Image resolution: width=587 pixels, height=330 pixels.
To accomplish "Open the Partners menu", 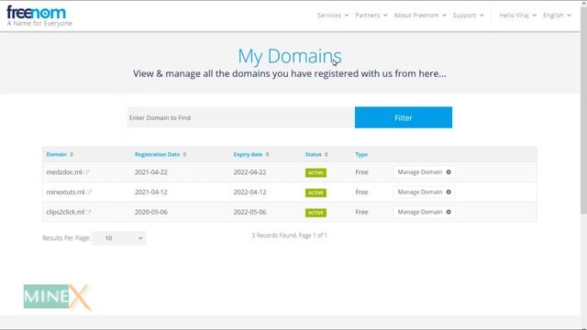I will click(x=371, y=16).
